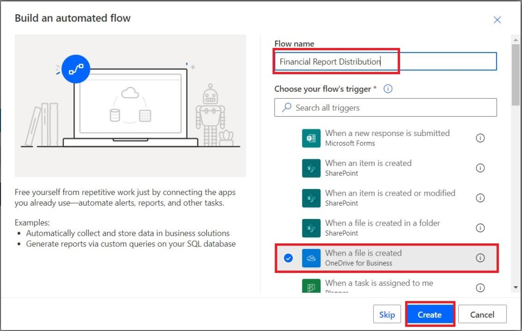This screenshot has width=522, height=331.
Task: Show info for 'item is created or modified'
Action: 480,198
